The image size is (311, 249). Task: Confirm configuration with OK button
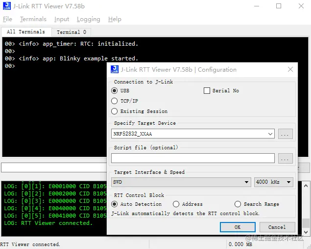click(238, 227)
